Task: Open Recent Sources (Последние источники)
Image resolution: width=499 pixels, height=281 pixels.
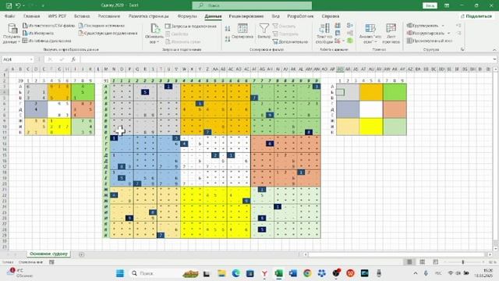Action: click(101, 26)
